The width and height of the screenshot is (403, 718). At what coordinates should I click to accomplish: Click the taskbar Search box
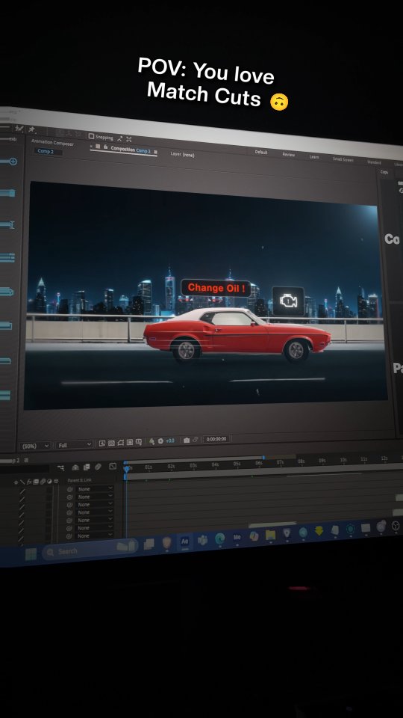[90, 549]
